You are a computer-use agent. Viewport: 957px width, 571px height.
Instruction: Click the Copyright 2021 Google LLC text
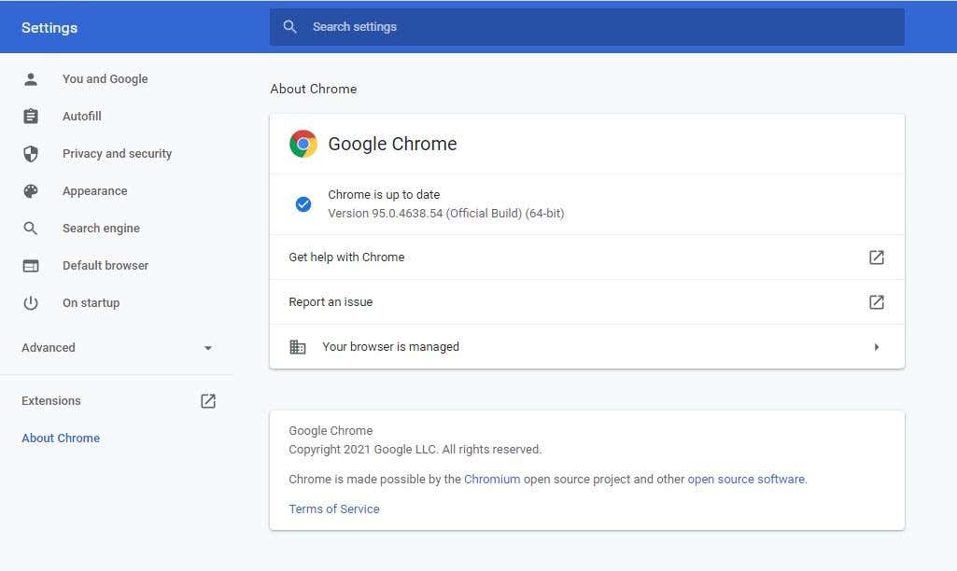click(415, 449)
